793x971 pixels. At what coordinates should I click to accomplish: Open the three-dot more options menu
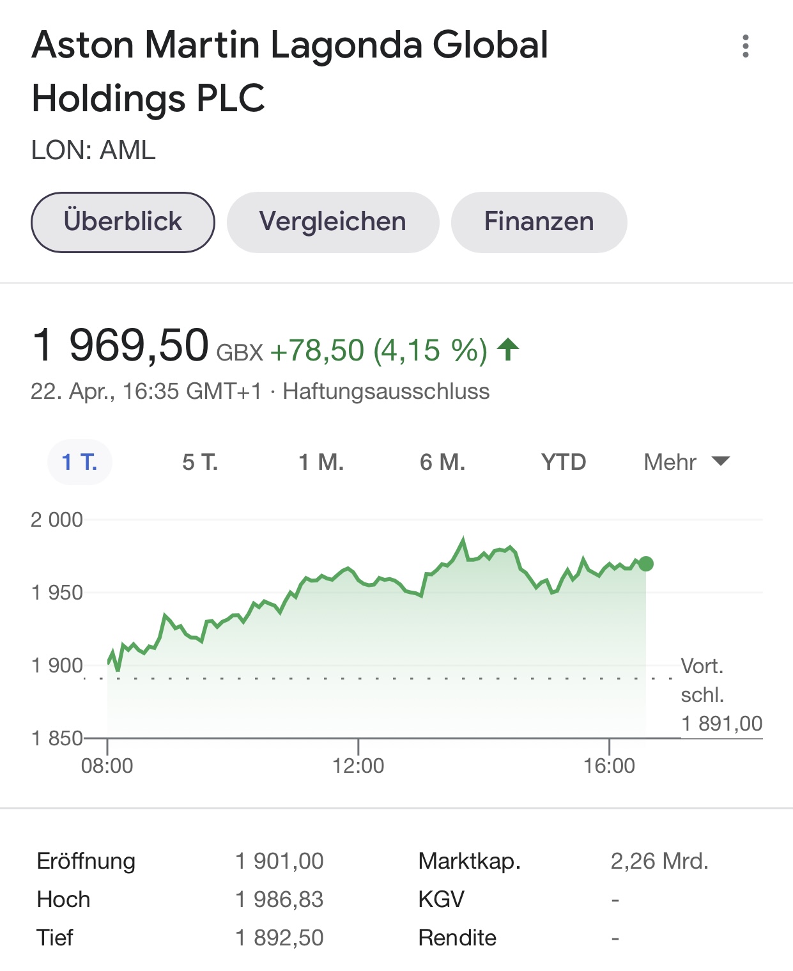pos(745,46)
